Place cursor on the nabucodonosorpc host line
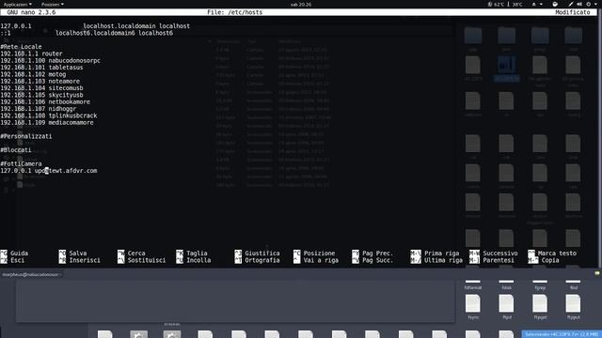602x338 pixels. pyautogui.click(x=50, y=60)
